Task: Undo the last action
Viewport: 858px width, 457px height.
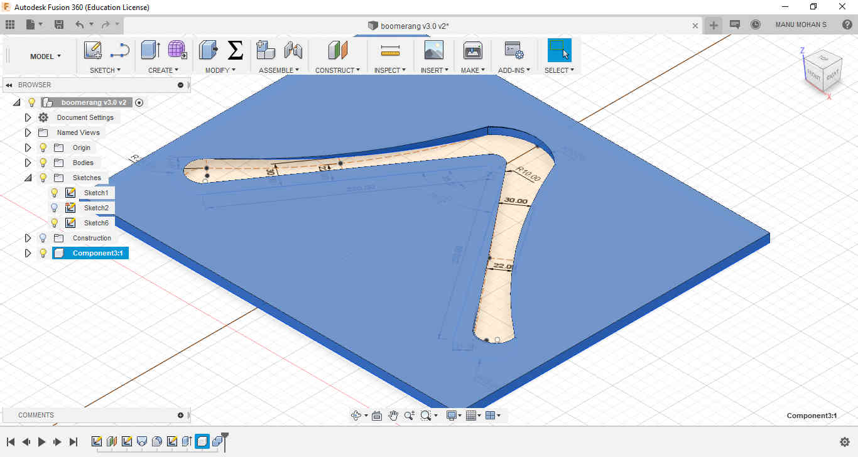Action: (x=79, y=25)
